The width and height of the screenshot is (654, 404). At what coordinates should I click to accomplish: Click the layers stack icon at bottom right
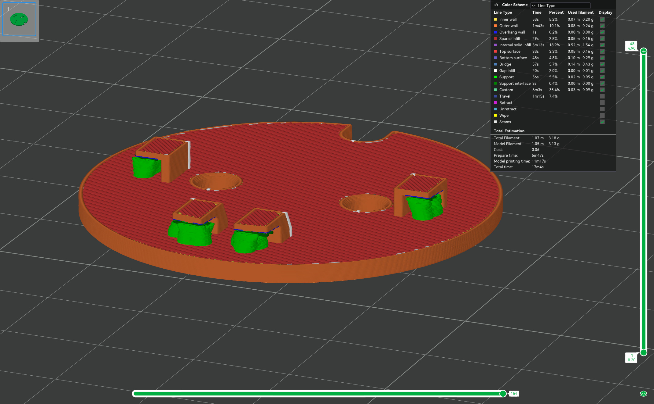point(643,394)
